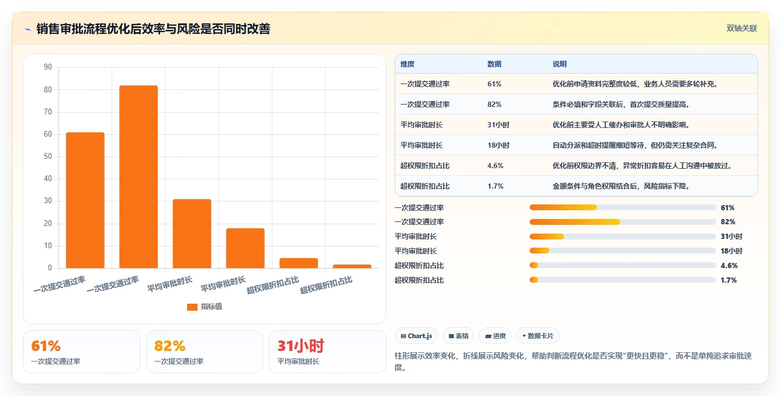The width and height of the screenshot is (781, 396).
Task: Click the lightning icon beside the page title
Action: pyautogui.click(x=27, y=29)
